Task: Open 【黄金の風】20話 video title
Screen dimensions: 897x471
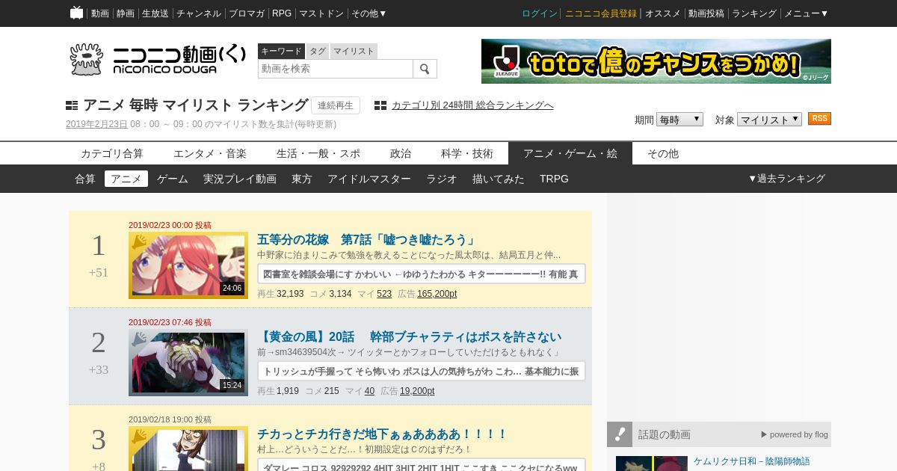Action: 409,337
